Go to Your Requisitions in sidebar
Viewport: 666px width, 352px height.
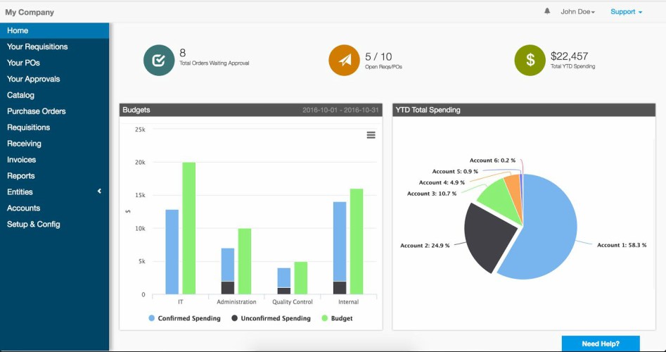[37, 46]
